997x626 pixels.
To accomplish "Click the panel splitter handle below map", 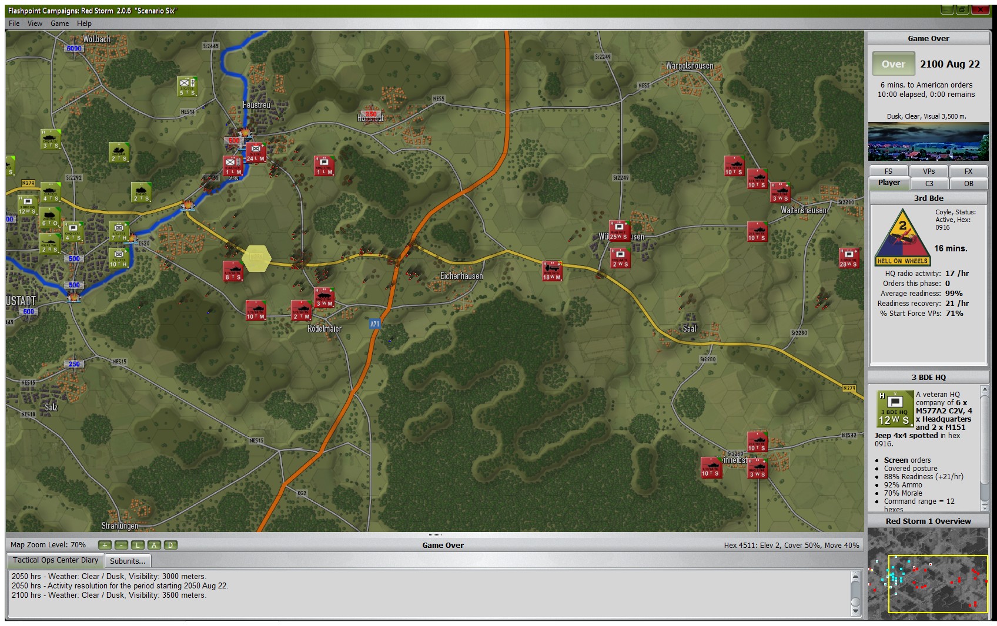I will (434, 535).
